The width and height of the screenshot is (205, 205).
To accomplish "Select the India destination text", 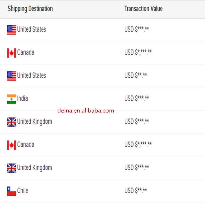I will pyautogui.click(x=22, y=98).
